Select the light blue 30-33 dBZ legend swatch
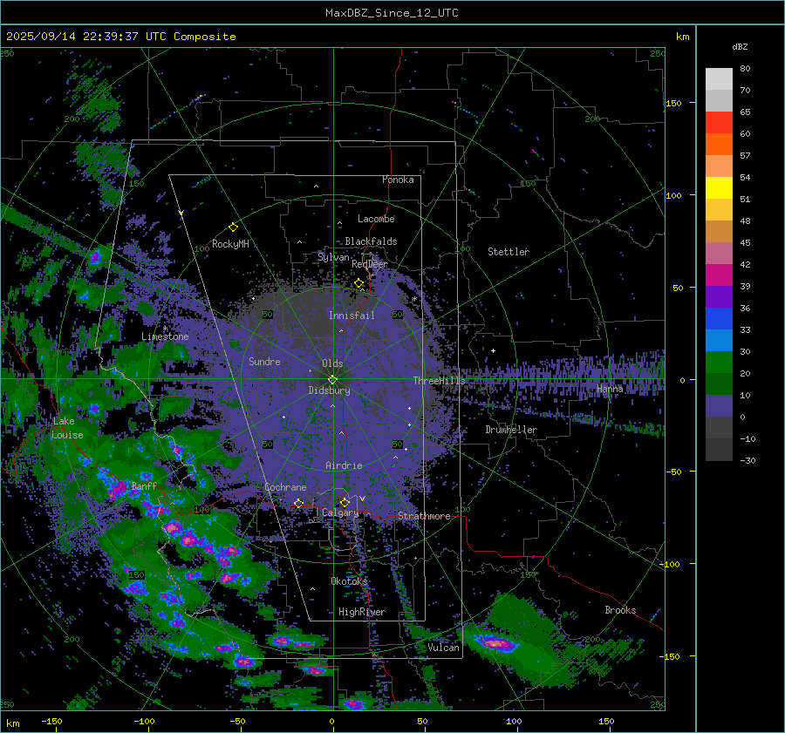Viewport: 785px width, 733px height. click(719, 340)
